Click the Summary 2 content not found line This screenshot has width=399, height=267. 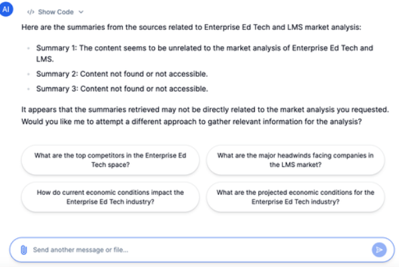tap(122, 74)
